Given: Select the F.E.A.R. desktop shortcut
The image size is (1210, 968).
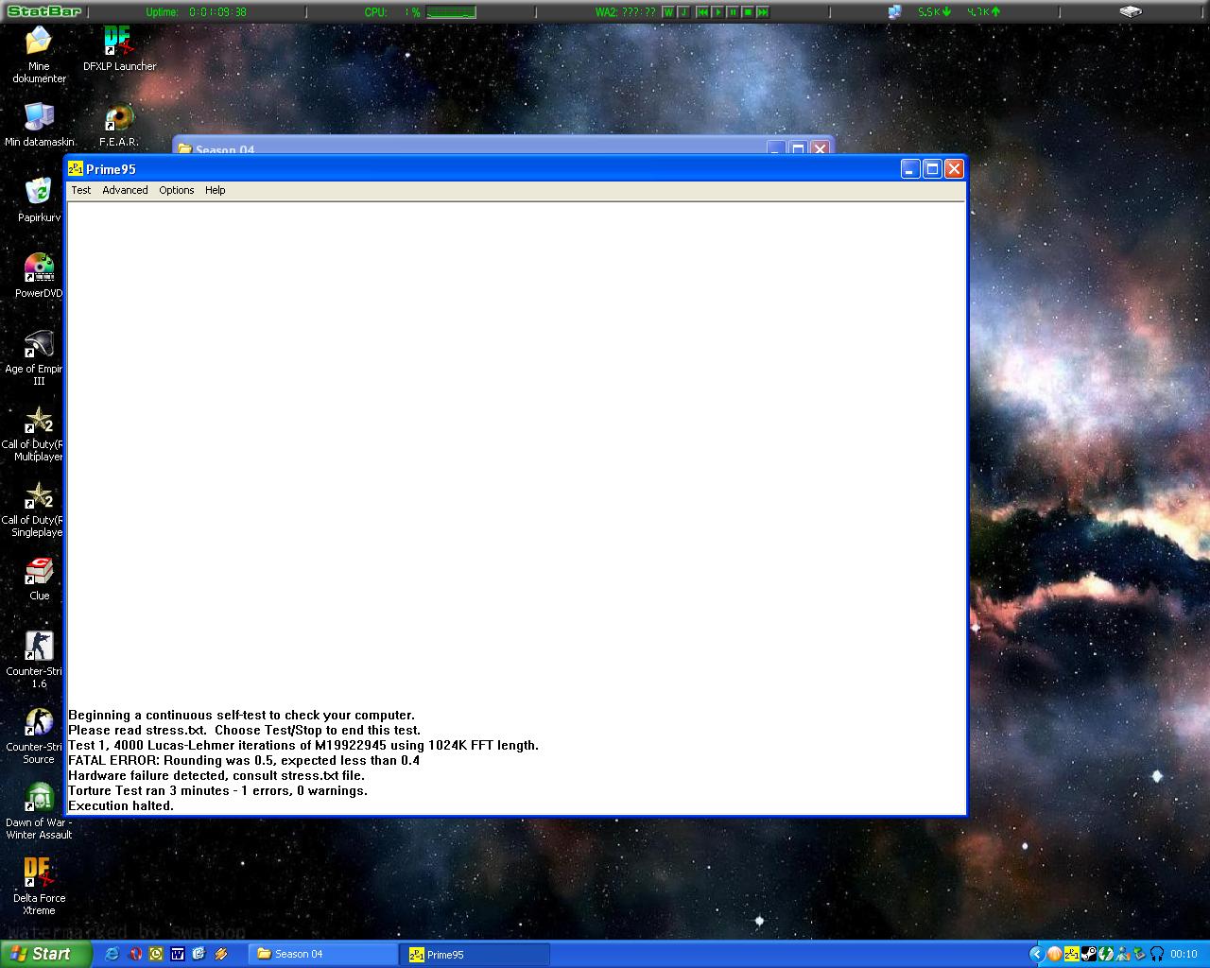Looking at the screenshot, I should pos(119,125).
